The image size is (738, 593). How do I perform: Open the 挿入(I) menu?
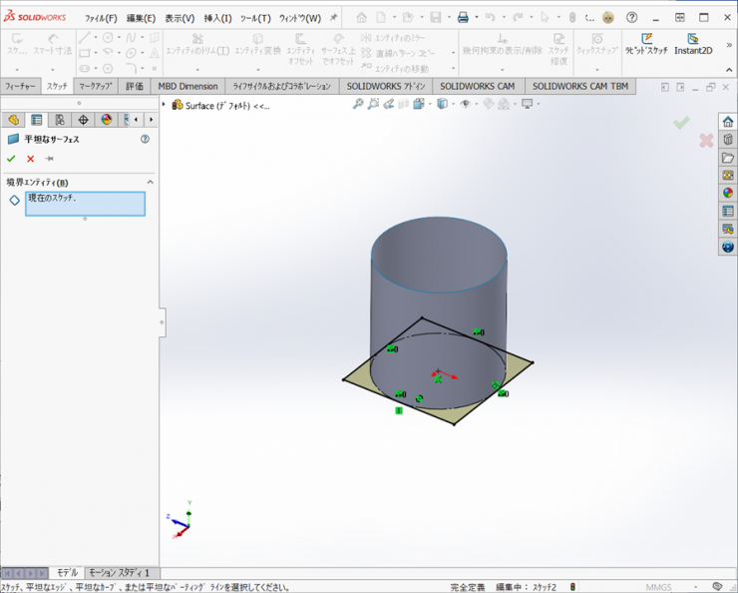(x=217, y=18)
